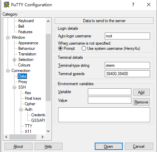Screen dimensions: 157x152
Task: Click horizontal scroll left arrow
Action: tap(6, 137)
